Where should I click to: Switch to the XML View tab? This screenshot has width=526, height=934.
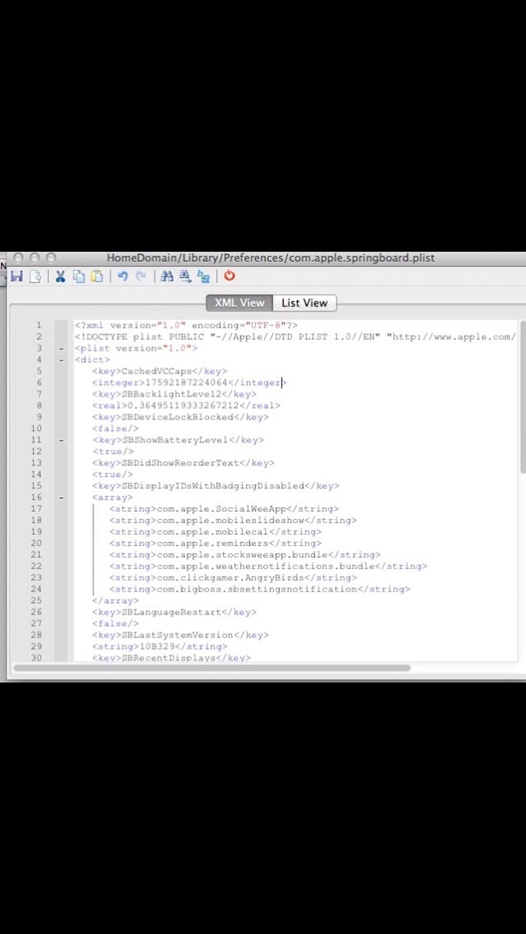click(x=239, y=303)
